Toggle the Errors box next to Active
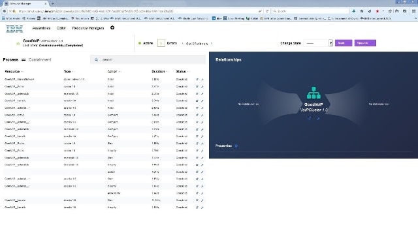 click(x=161, y=43)
